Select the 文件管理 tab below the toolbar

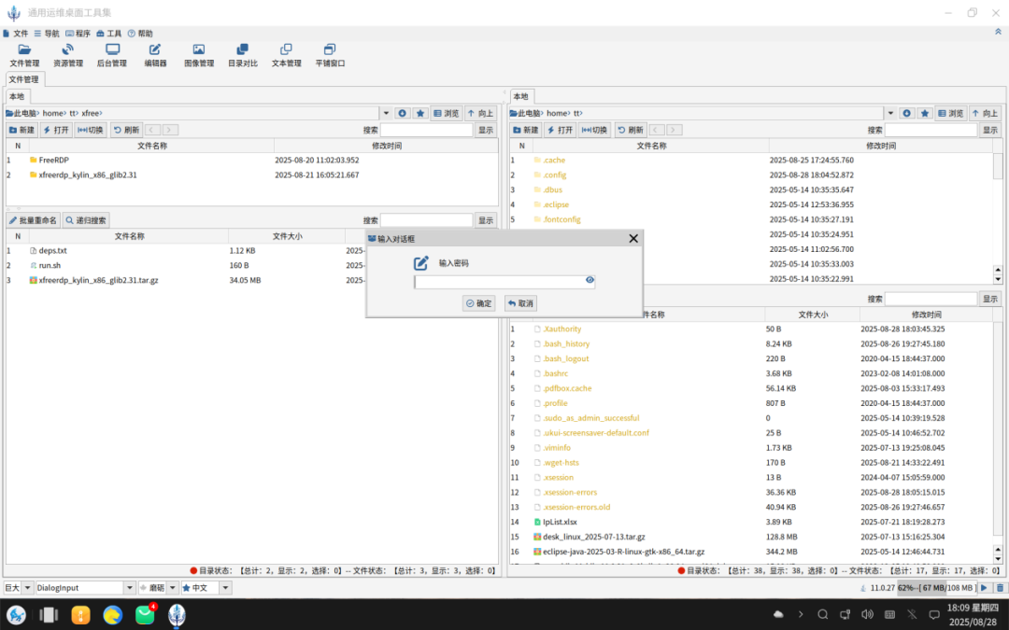click(23, 79)
